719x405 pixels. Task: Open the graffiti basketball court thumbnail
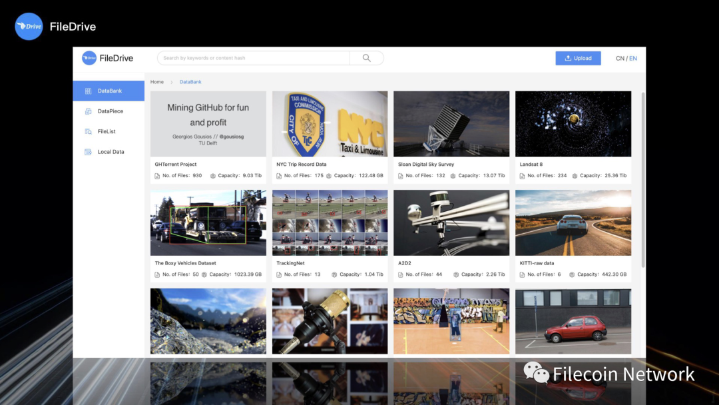click(x=451, y=321)
